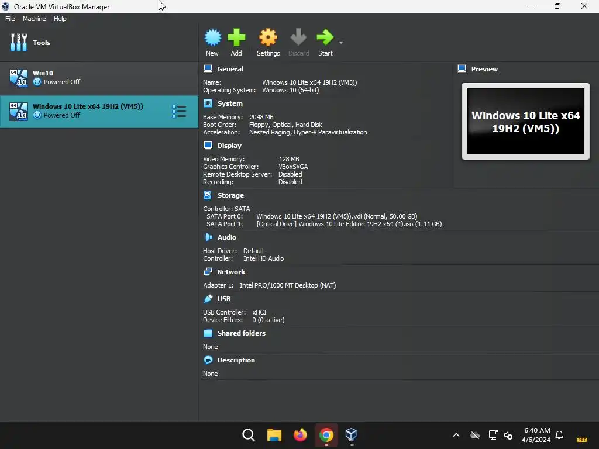Click the Storage disk icon

208,195
